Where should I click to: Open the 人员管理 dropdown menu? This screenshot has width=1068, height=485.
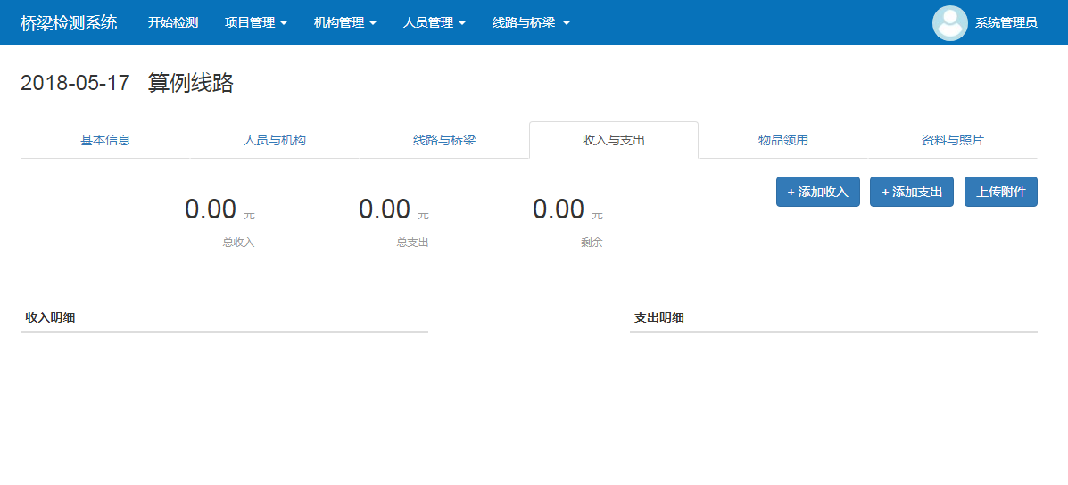[x=434, y=23]
